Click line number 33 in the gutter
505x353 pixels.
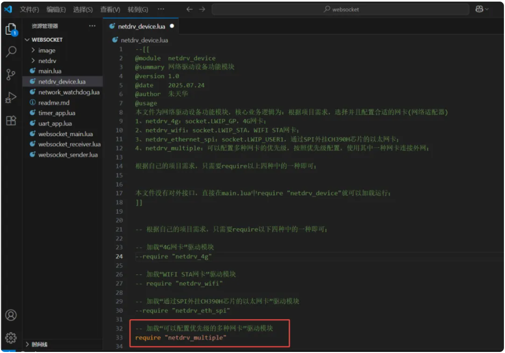[x=119, y=338]
